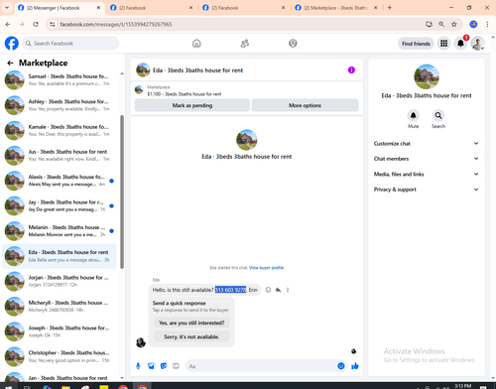This screenshot has width=496, height=389.
Task: Open the Groups icon in top navigation
Action: (293, 44)
